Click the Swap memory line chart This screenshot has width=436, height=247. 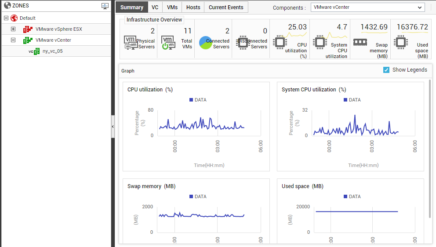[x=202, y=215]
